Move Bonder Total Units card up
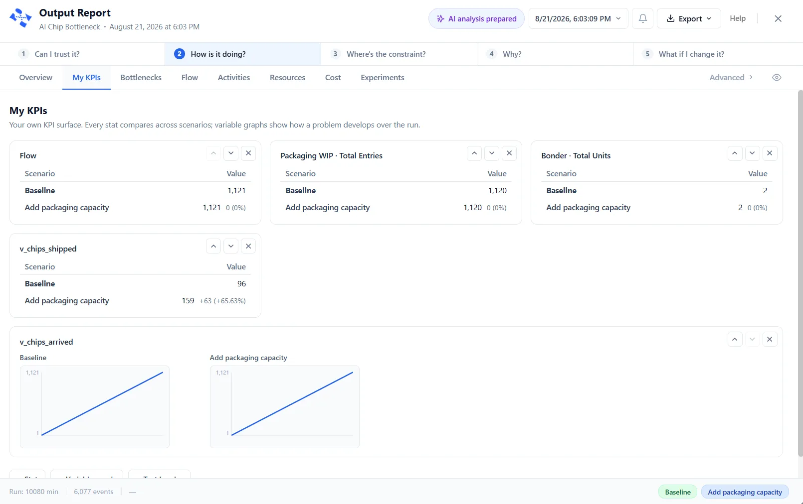 click(x=735, y=153)
